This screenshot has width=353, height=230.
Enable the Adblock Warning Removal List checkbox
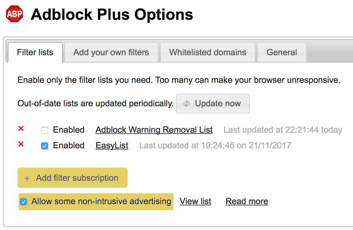(45, 130)
